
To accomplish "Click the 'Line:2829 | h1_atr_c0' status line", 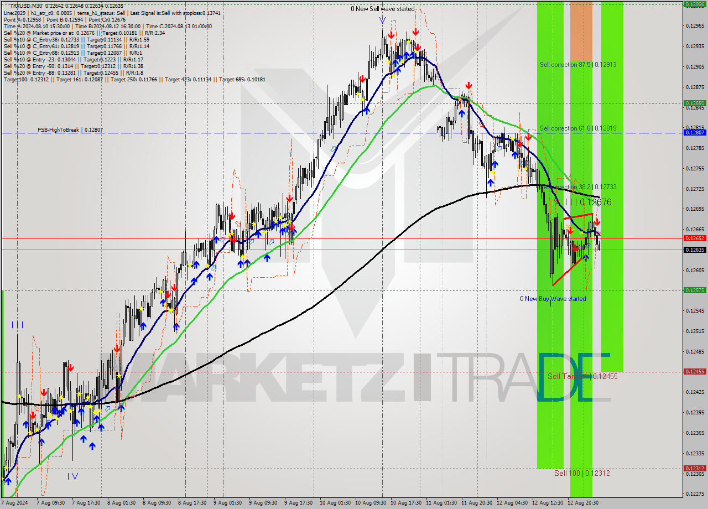I will (111, 13).
